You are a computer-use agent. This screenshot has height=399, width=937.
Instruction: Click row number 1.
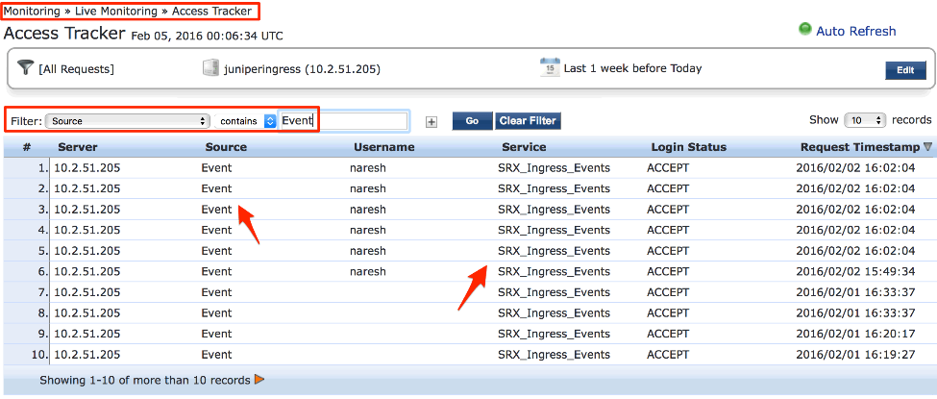point(42,168)
